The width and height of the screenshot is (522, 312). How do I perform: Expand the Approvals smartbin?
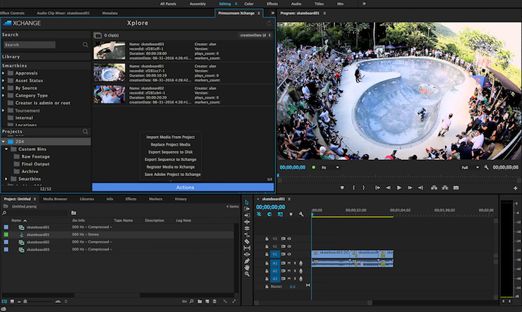pos(4,73)
